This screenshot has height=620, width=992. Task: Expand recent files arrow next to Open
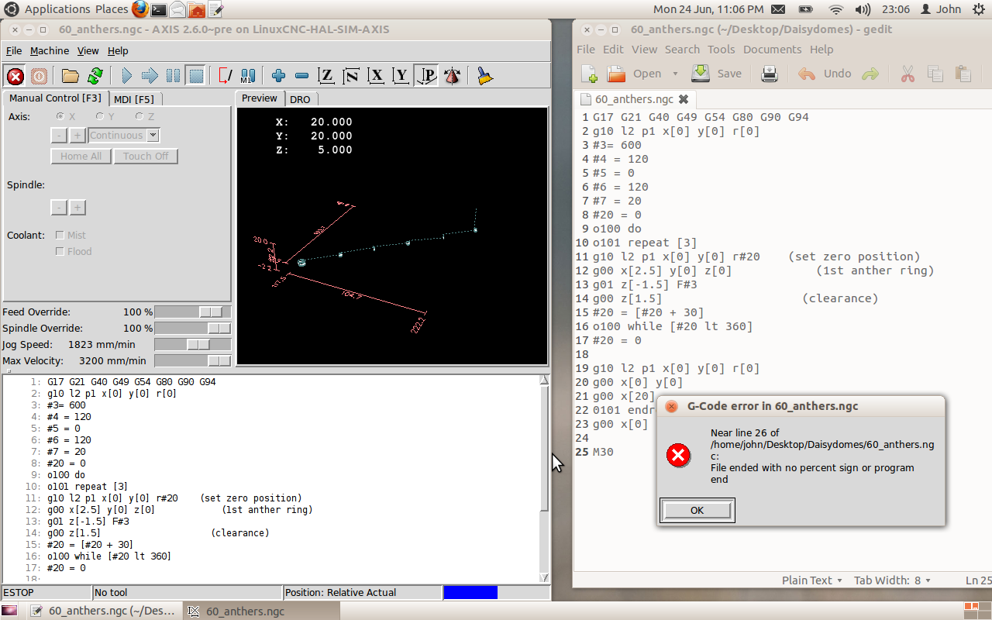(x=675, y=74)
